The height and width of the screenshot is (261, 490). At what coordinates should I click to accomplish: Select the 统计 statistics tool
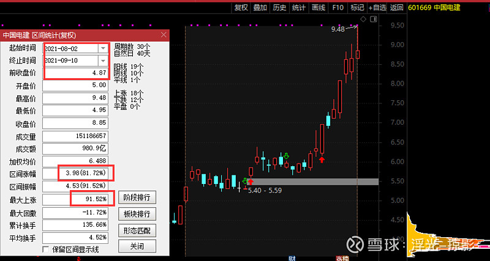(x=298, y=8)
